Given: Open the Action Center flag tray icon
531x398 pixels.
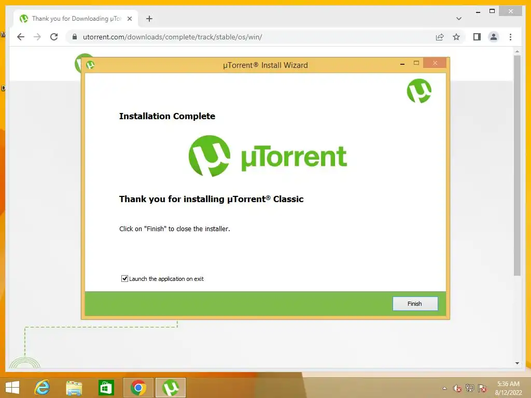Looking at the screenshot, I should point(482,388).
